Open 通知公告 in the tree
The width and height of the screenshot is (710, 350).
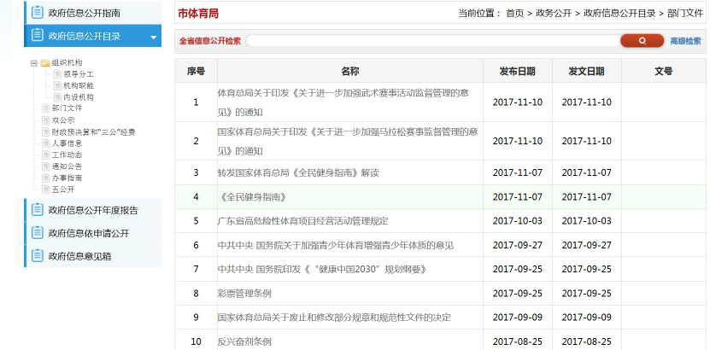tap(67, 166)
